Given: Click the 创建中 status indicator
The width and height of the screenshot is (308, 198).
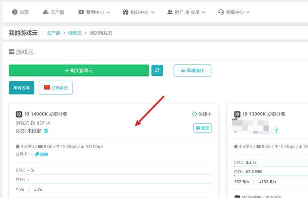Looking at the screenshot, I should tap(202, 114).
